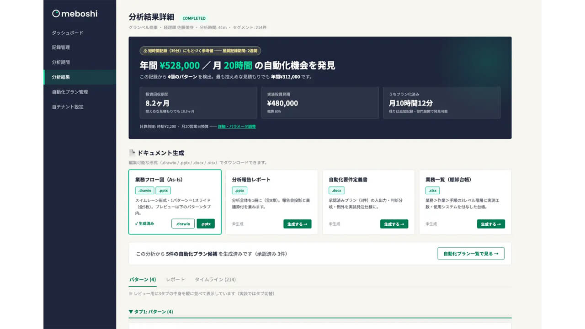Screen dimensions: 585x329
Task: Open the 分析結果 sidebar item
Action: point(80,77)
